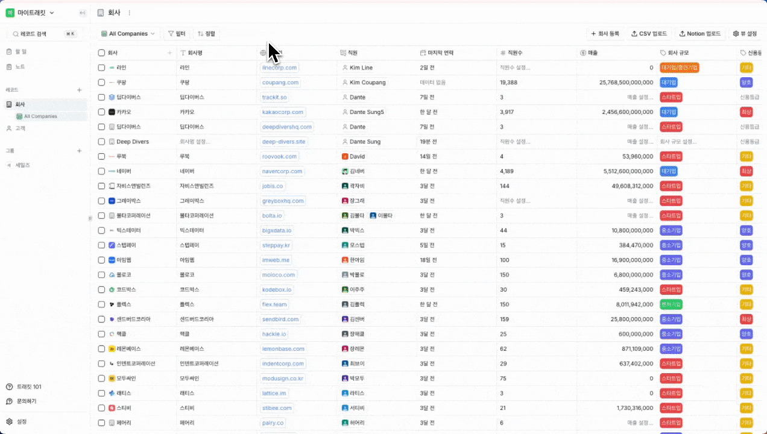
Task: Click the 레코드 검색 search field
Action: point(41,34)
